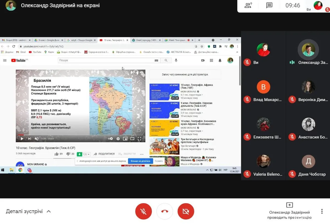Open the three-dot more actions under the video
The width and height of the screenshot is (330, 224).
coord(142,154)
